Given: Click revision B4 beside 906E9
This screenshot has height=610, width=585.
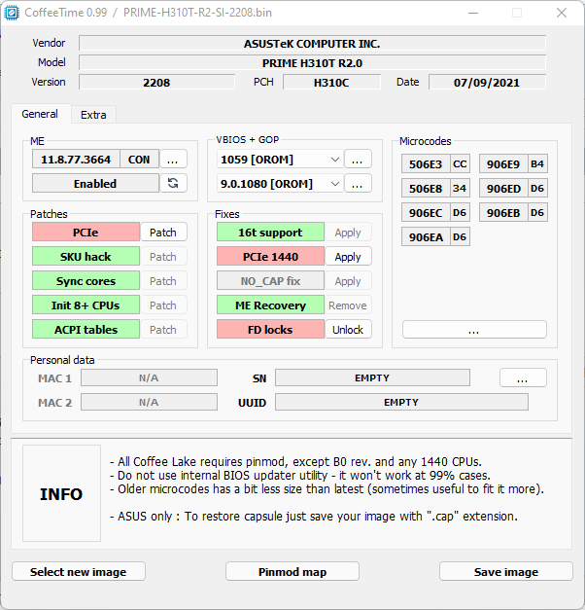Looking at the screenshot, I should click(537, 163).
